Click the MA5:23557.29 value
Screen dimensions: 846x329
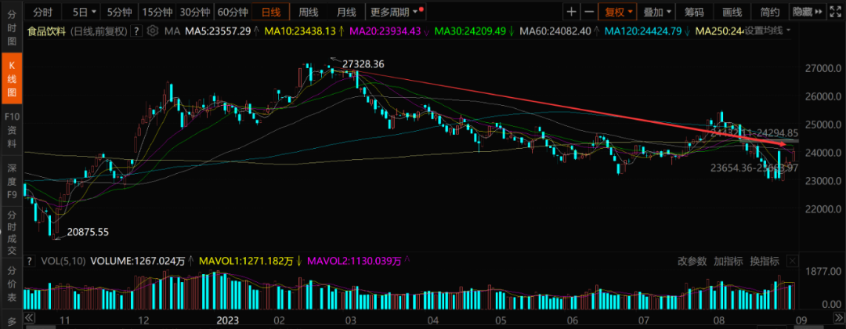pyautogui.click(x=218, y=31)
